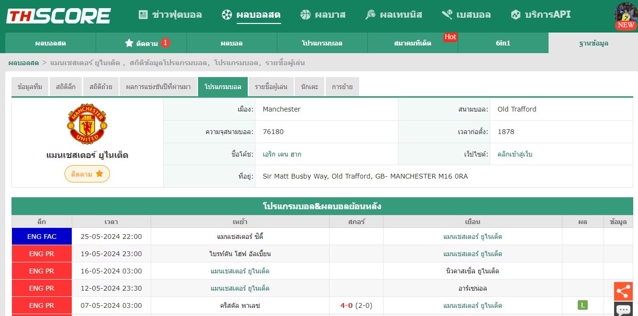Switch to สถิติถ้วย tab

click(100, 87)
